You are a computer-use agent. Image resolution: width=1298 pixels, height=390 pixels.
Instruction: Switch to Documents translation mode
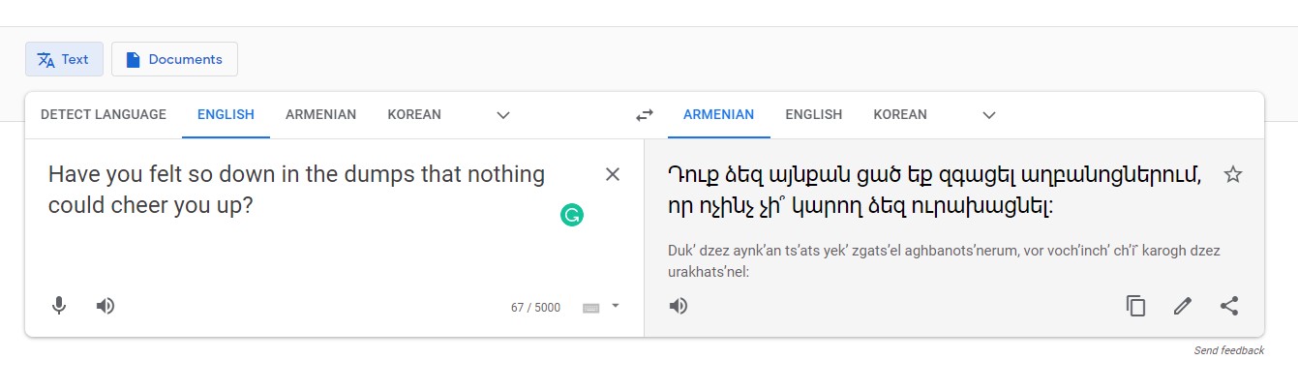point(174,59)
